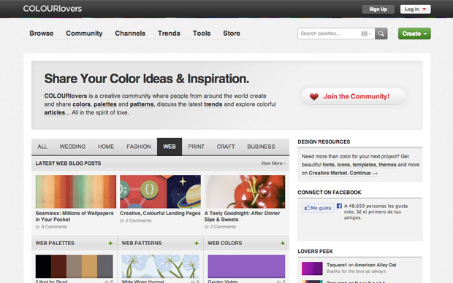This screenshot has height=283, width=453.
Task: Open Seamless: Millions of Wallpapers post title
Action: click(x=75, y=217)
